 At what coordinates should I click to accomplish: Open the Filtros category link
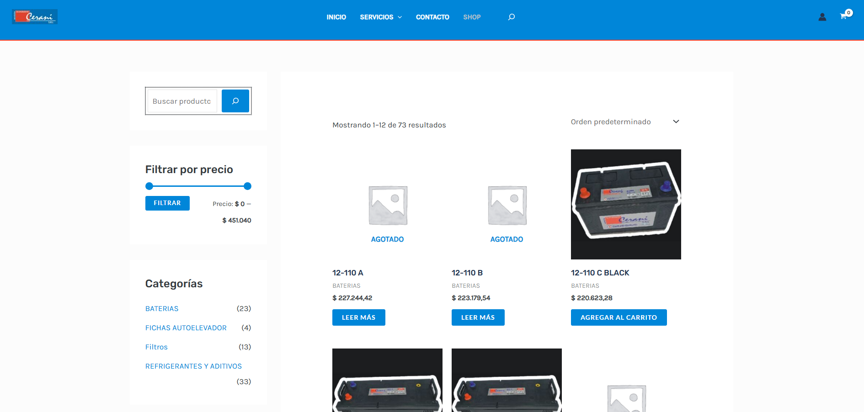[156, 347]
